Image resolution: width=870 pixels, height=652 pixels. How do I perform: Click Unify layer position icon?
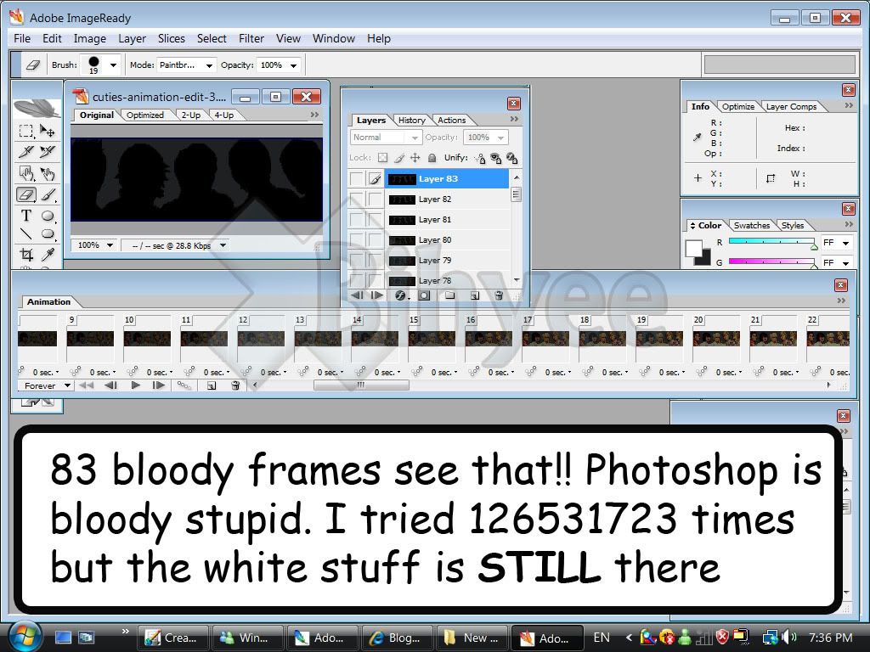[480, 159]
